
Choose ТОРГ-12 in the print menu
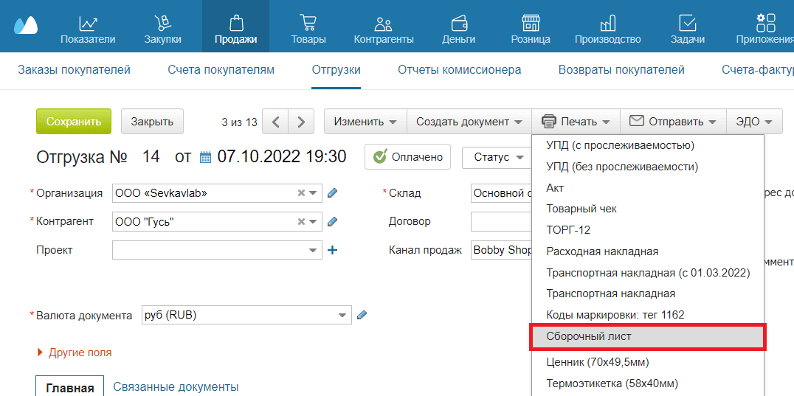point(568,230)
